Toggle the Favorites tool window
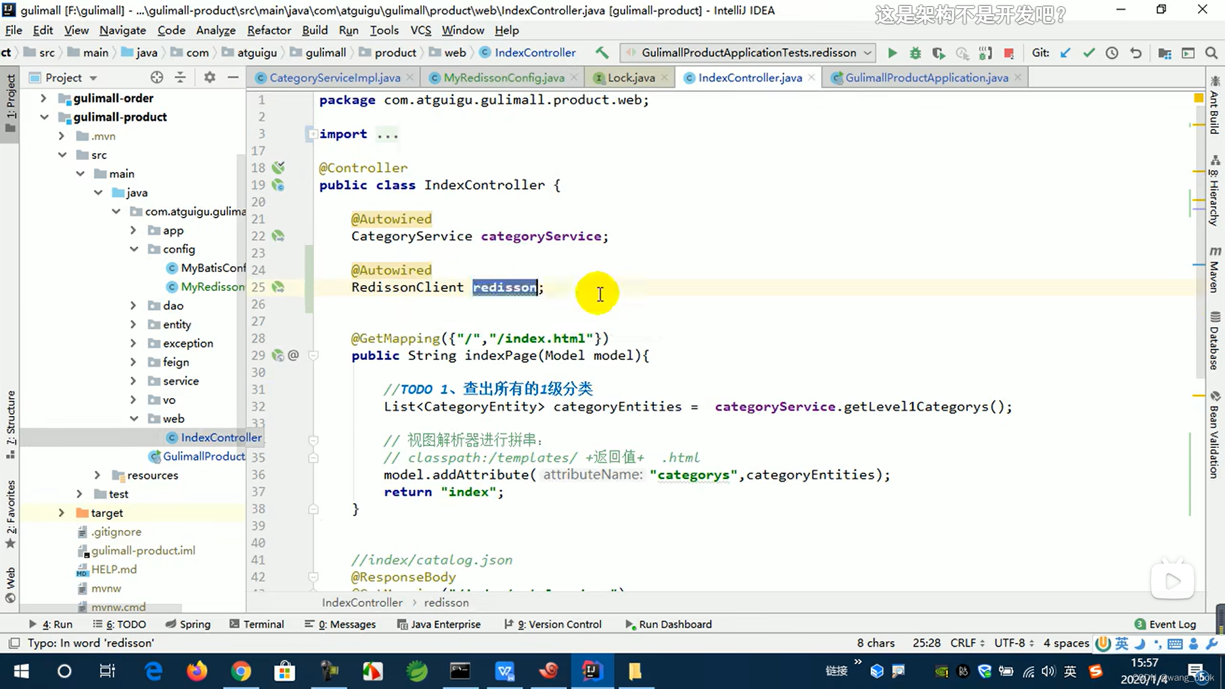 pos(11,514)
